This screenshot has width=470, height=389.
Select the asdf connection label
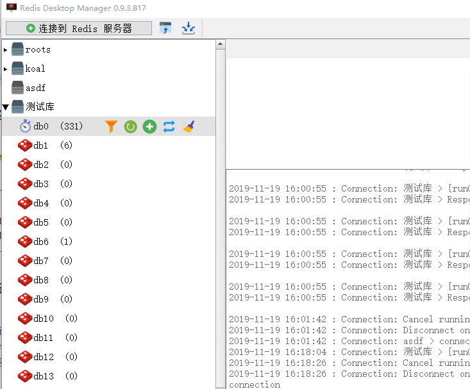click(35, 88)
